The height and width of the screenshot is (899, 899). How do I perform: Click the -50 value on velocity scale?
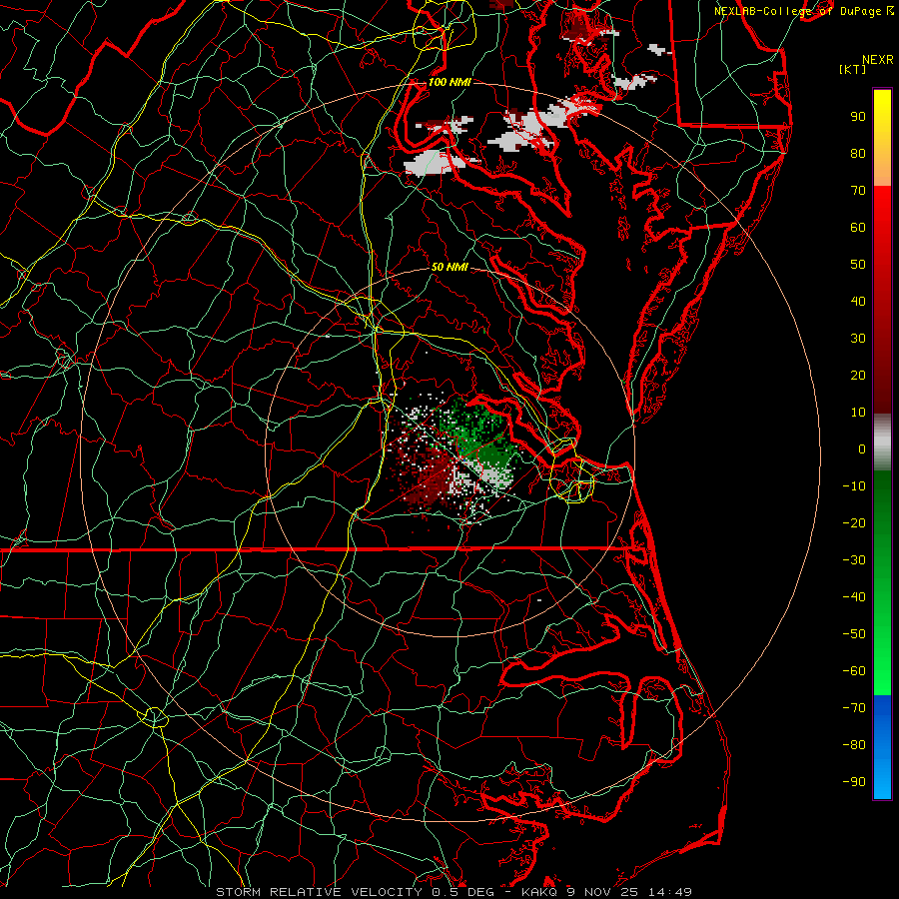pos(854,634)
